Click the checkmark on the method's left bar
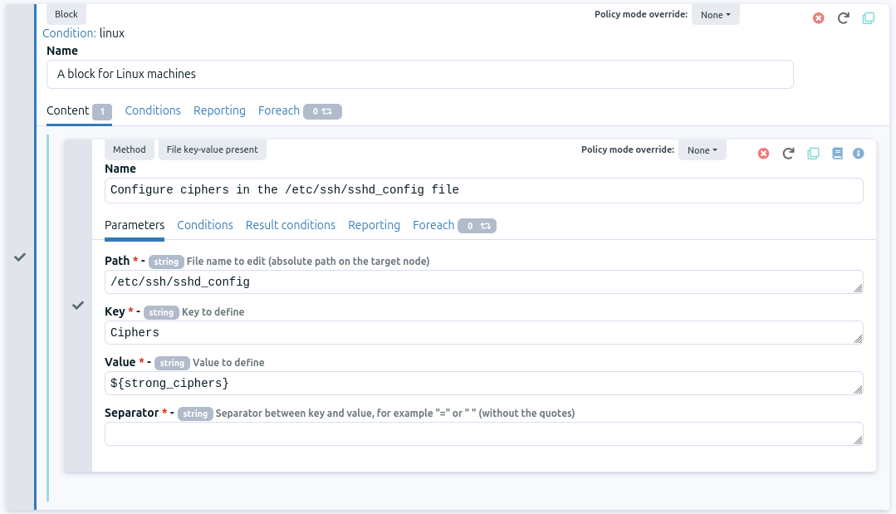Image resolution: width=896 pixels, height=514 pixels. pos(78,306)
